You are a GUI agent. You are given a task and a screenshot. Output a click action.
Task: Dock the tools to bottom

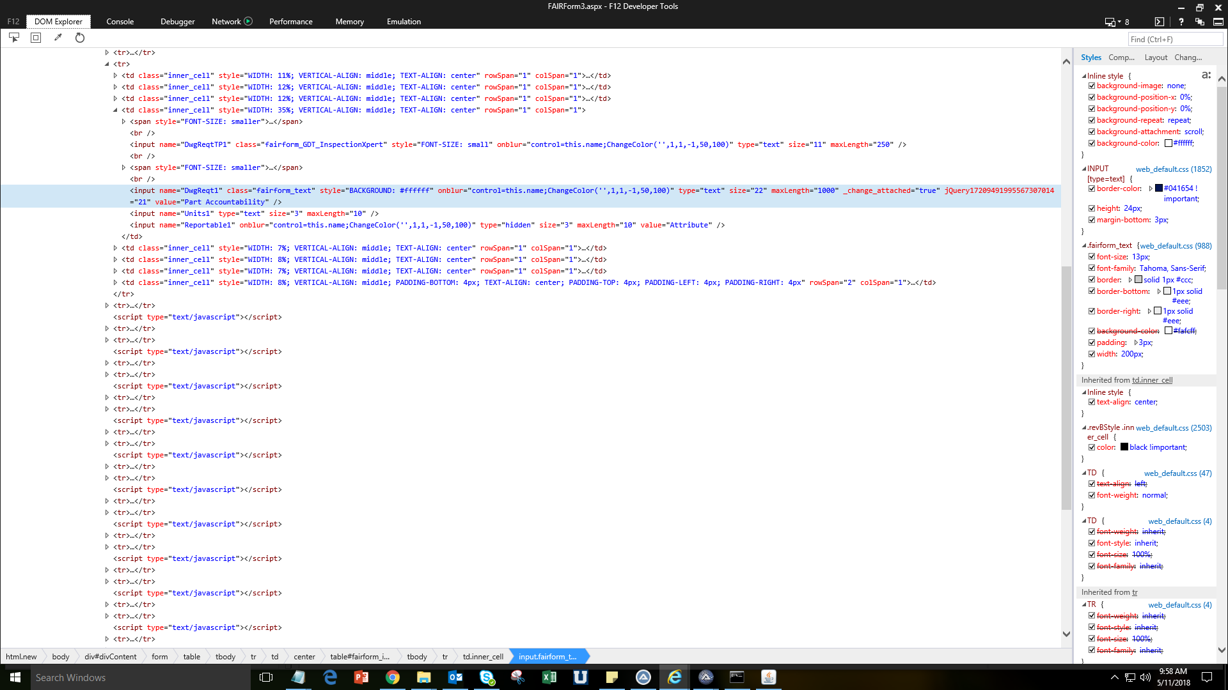click(1218, 22)
